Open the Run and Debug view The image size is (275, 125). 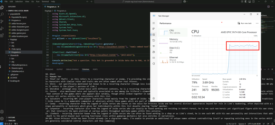point(2,28)
